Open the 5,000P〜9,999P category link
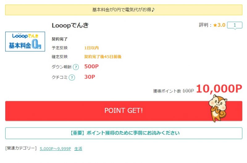This screenshot has height=163, width=247. (x=55, y=149)
